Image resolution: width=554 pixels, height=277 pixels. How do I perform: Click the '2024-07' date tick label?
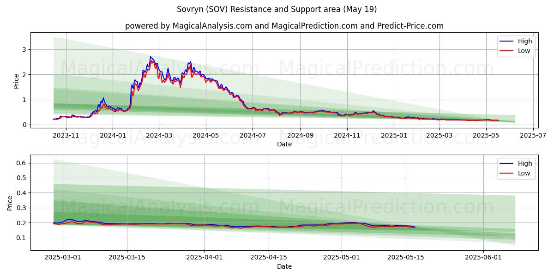click(253, 135)
